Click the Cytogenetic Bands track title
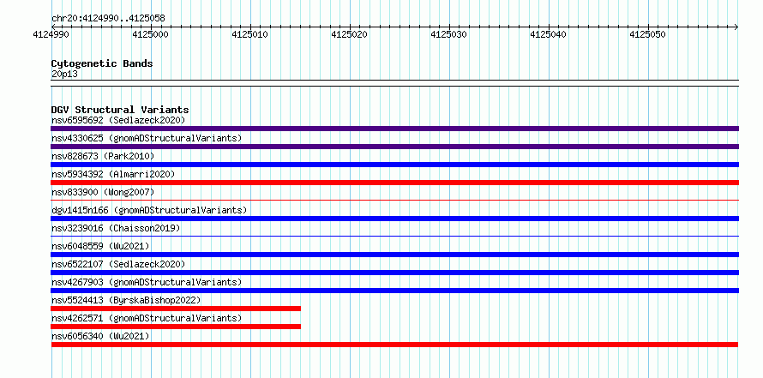 [102, 63]
